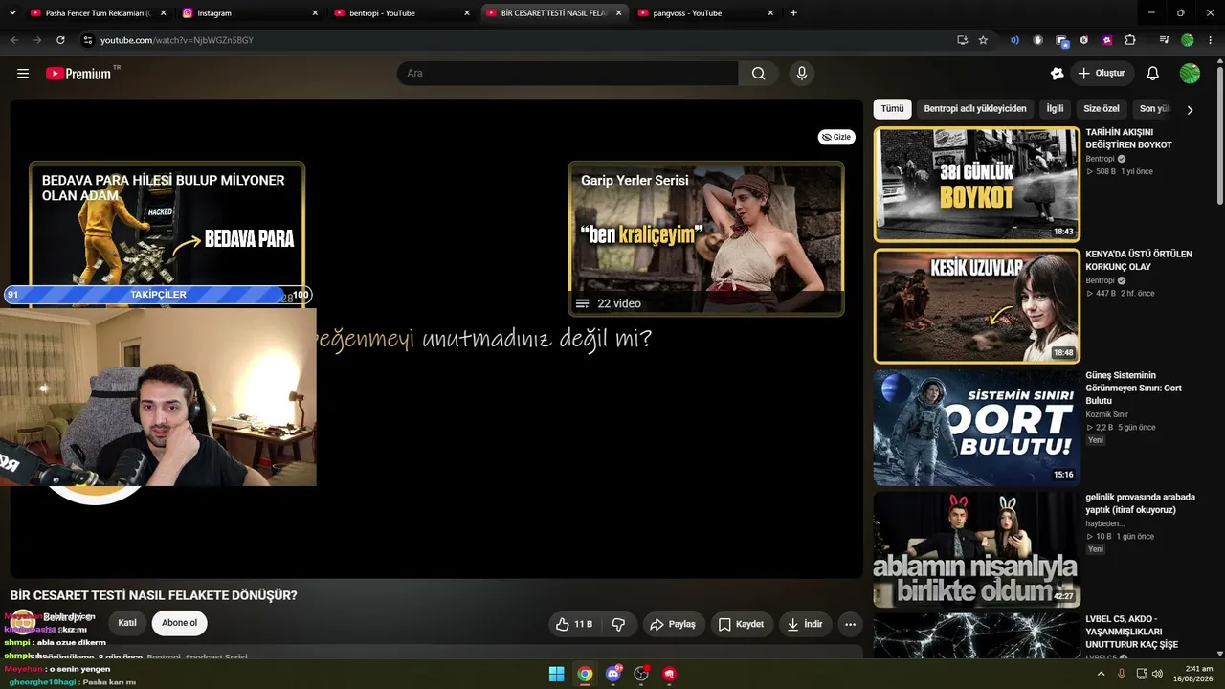Open a new browser tab
The height and width of the screenshot is (689, 1225).
click(793, 13)
